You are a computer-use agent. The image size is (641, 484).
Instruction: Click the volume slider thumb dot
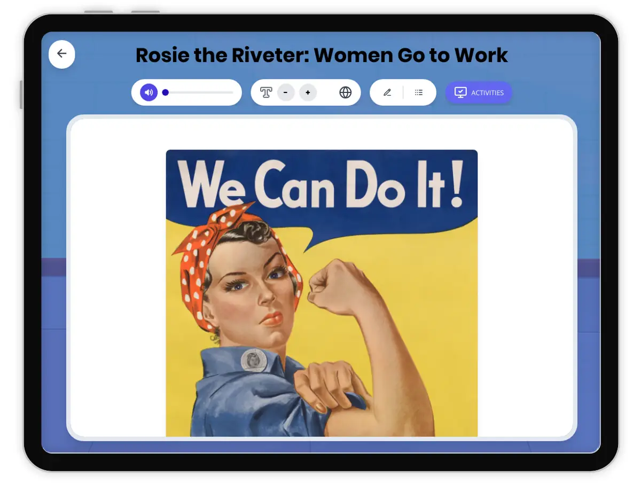(x=166, y=92)
